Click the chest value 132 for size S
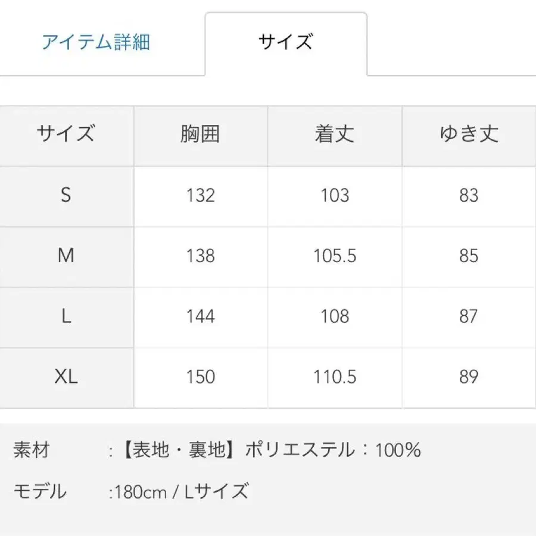The height and width of the screenshot is (536, 536). tap(201, 195)
